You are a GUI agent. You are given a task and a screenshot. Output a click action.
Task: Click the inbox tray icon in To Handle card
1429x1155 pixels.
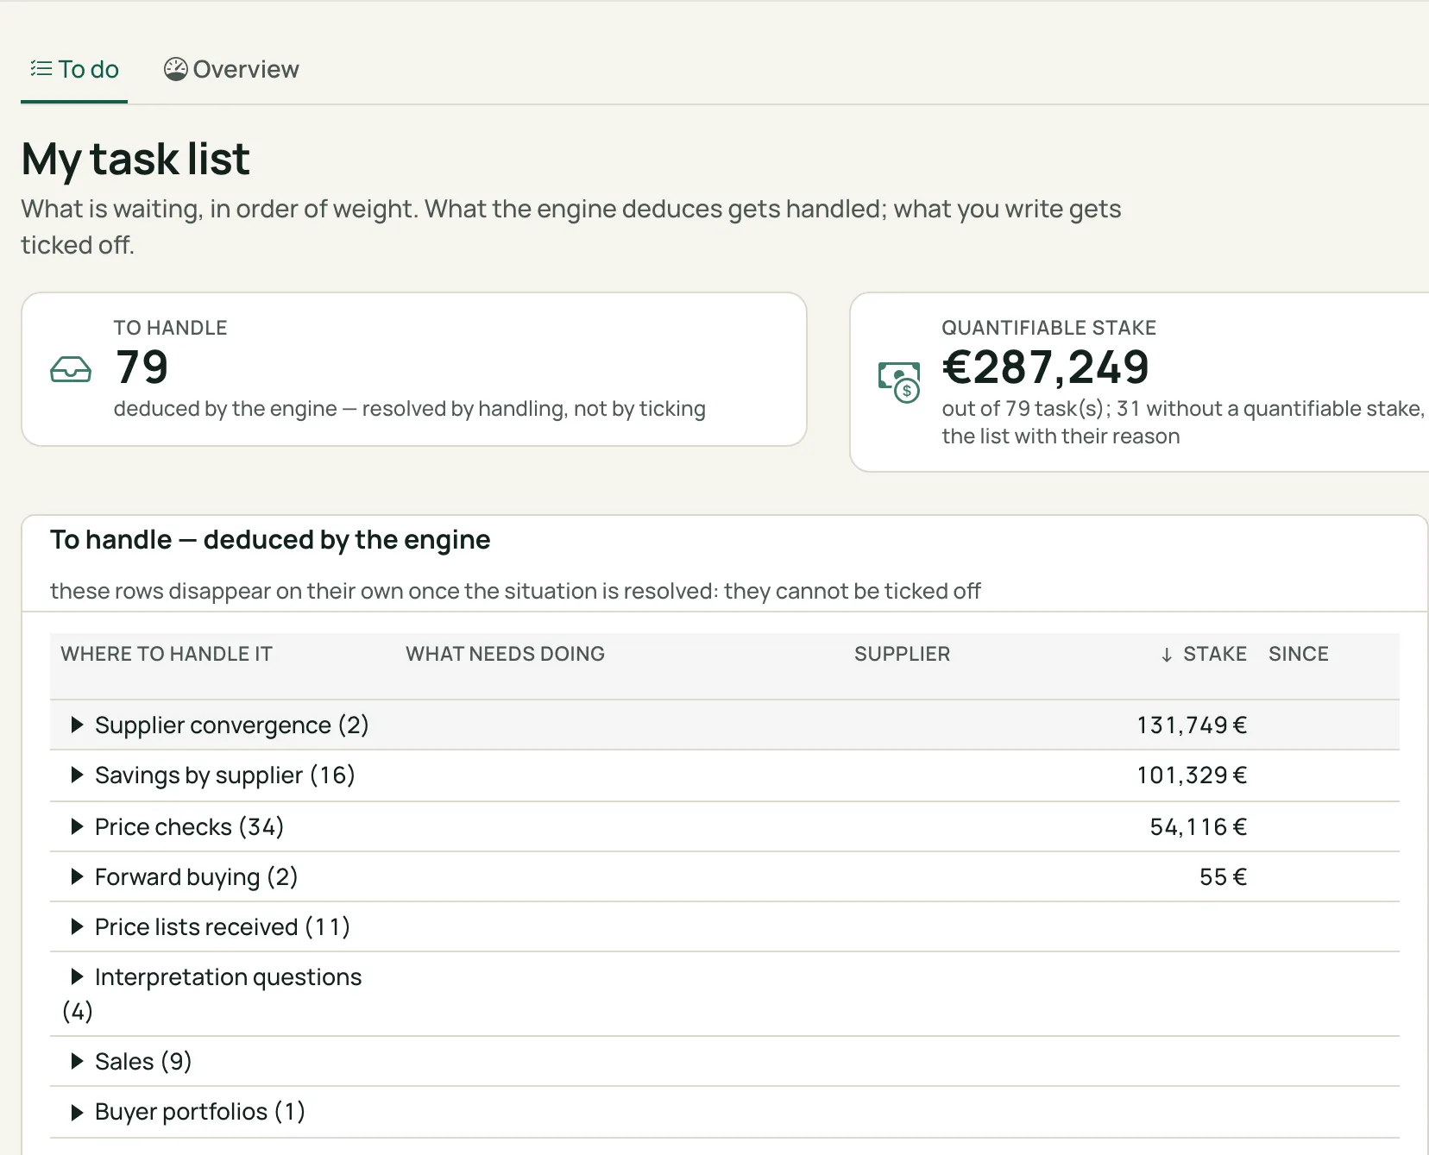click(71, 369)
